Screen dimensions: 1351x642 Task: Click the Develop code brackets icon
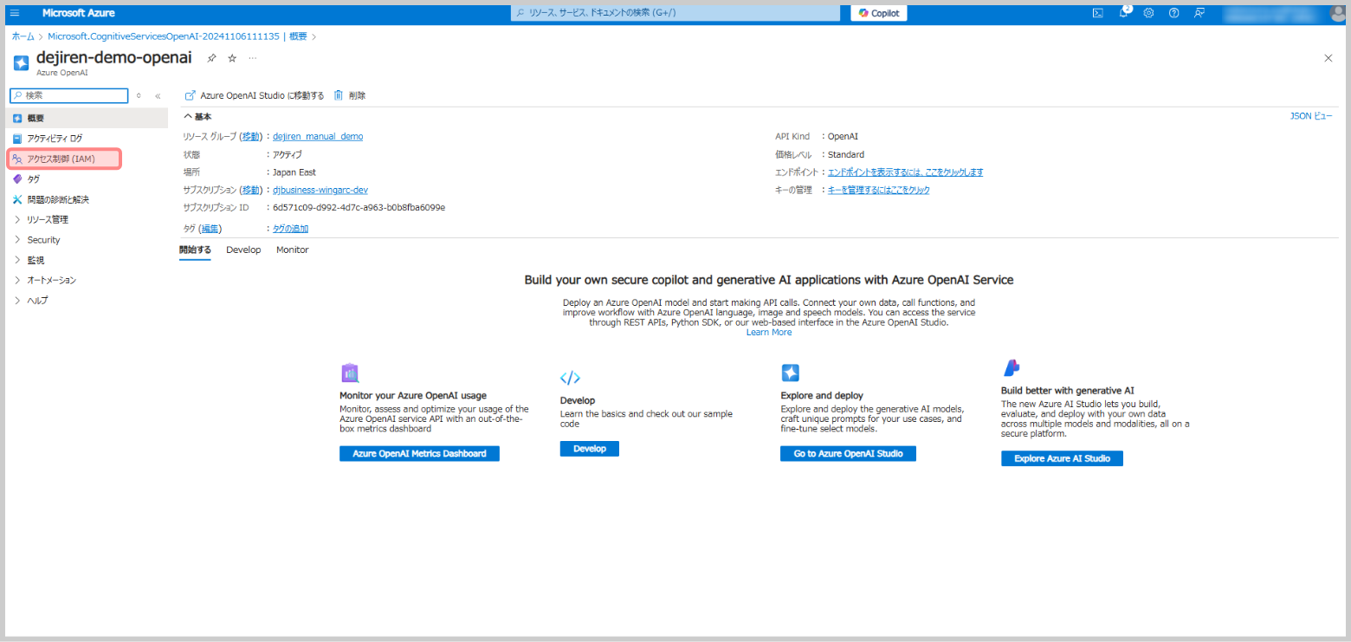[x=570, y=377]
